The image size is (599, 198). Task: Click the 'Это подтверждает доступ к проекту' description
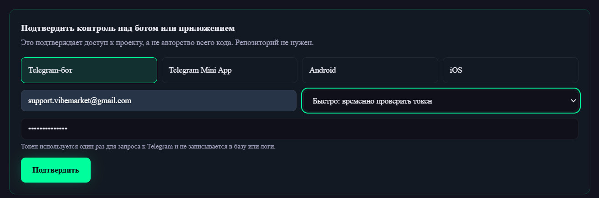pos(167,43)
